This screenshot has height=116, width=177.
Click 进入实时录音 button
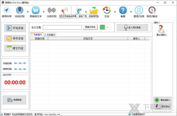pos(132,27)
